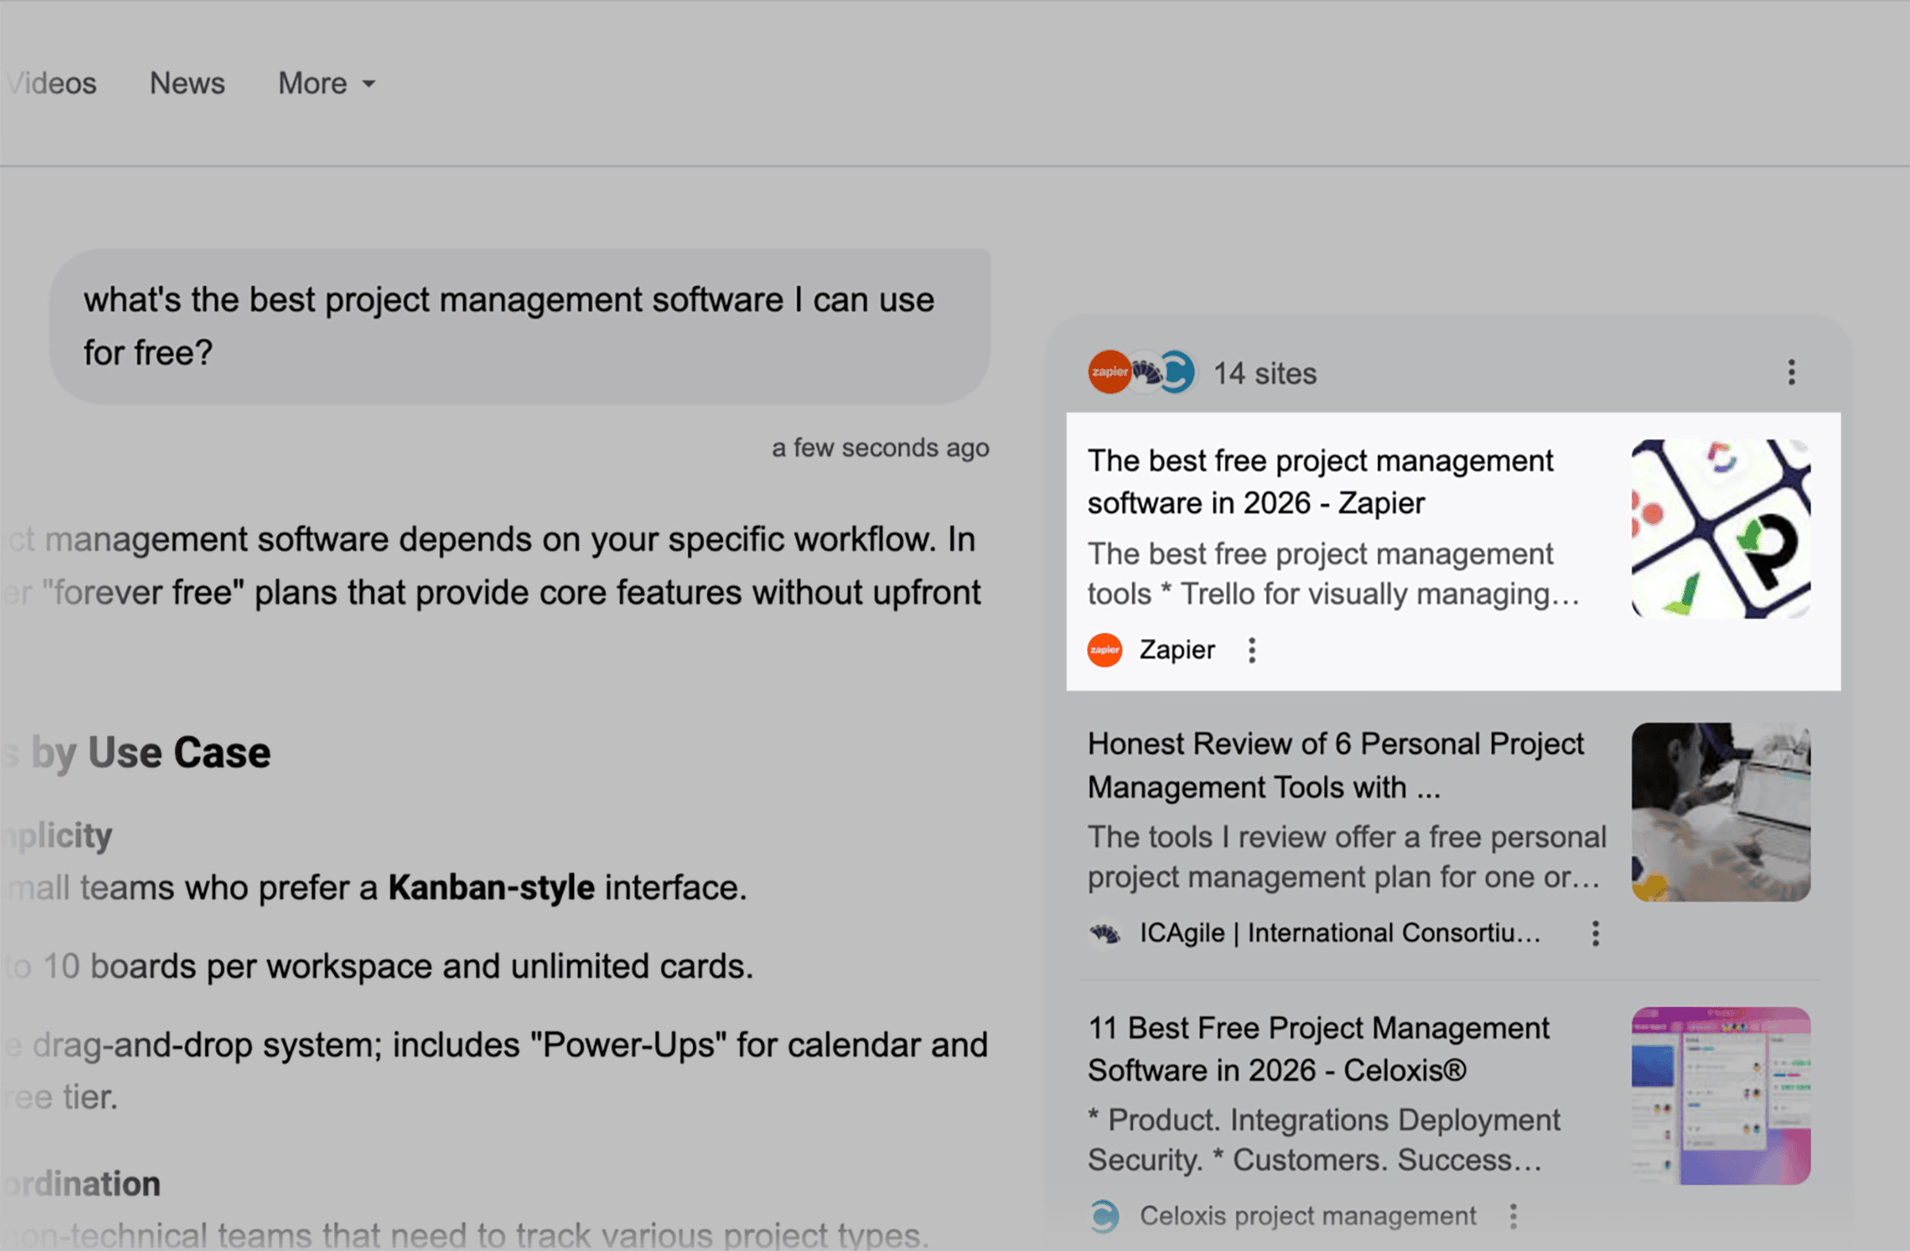Click the stacked site favicons near 14 sites
This screenshot has width=1910, height=1251.
point(1140,373)
